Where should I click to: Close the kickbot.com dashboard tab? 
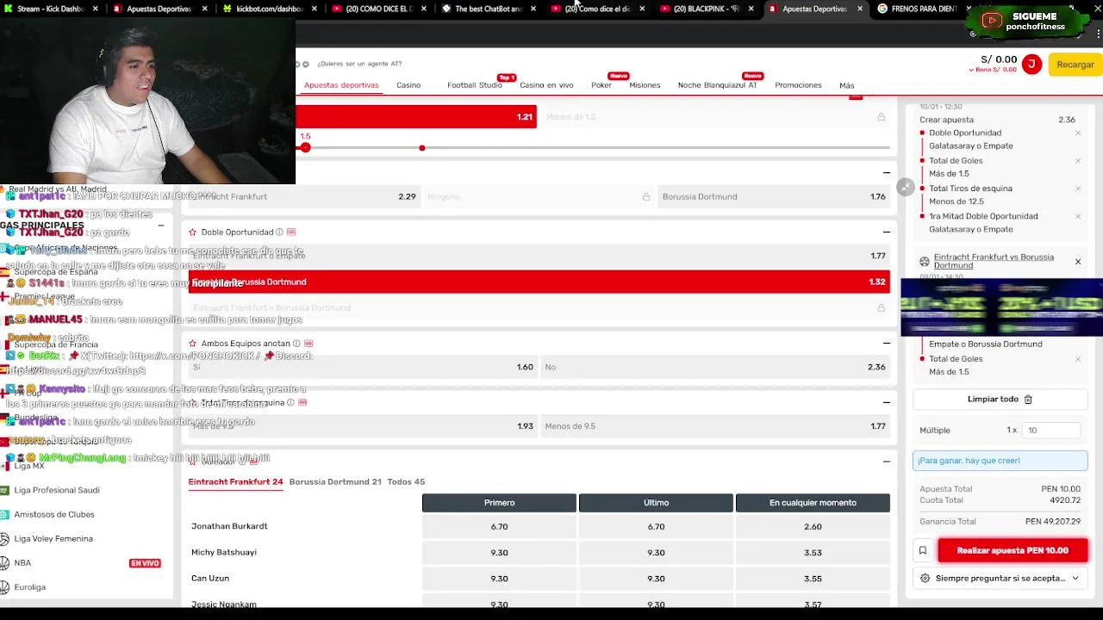click(x=314, y=9)
